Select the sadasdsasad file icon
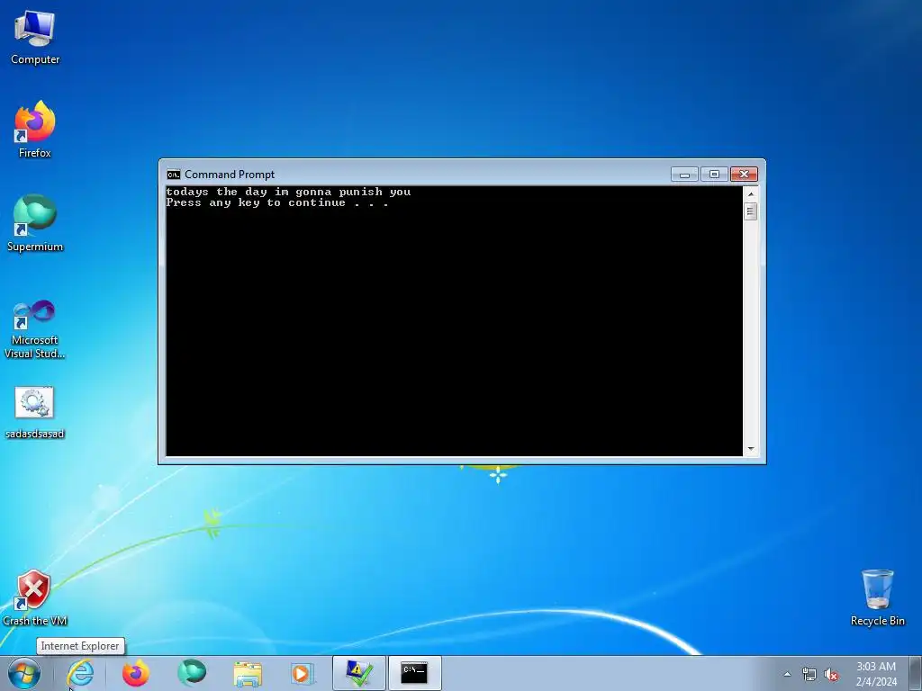Screen dimensions: 922x691 pyautogui.click(x=35, y=412)
